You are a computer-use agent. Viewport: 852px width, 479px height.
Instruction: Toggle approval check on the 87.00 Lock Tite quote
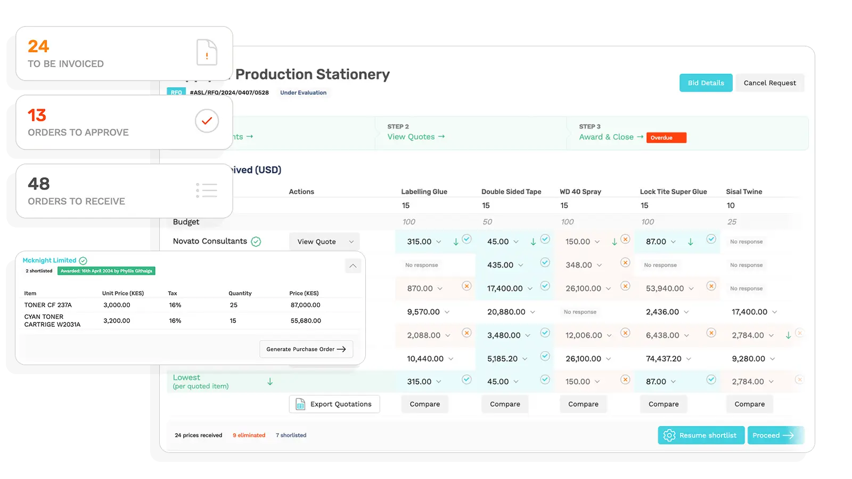click(x=710, y=240)
